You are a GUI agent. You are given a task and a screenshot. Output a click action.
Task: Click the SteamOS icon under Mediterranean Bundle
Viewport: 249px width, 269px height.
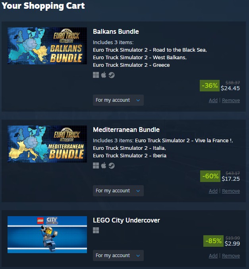(112, 166)
